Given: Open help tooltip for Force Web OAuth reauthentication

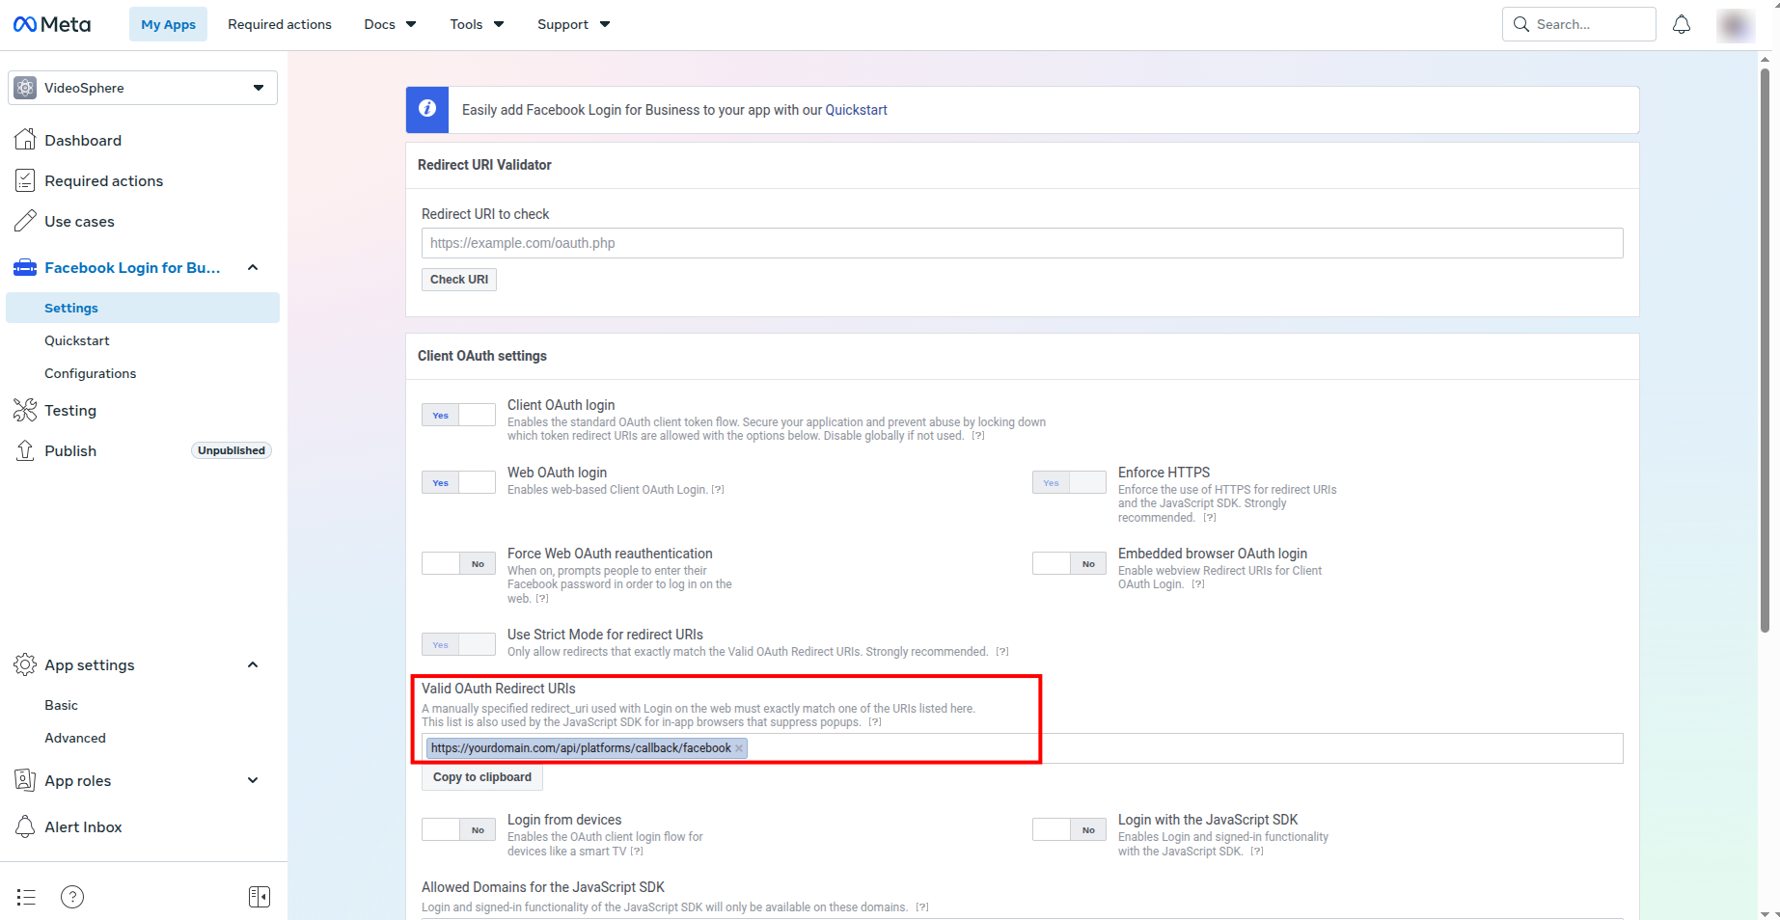Looking at the screenshot, I should (542, 599).
